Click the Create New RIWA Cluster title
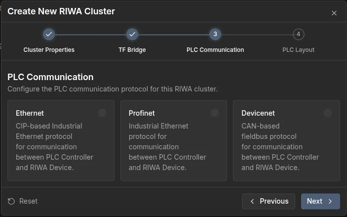Viewport: 347px width, 217px height. click(61, 11)
